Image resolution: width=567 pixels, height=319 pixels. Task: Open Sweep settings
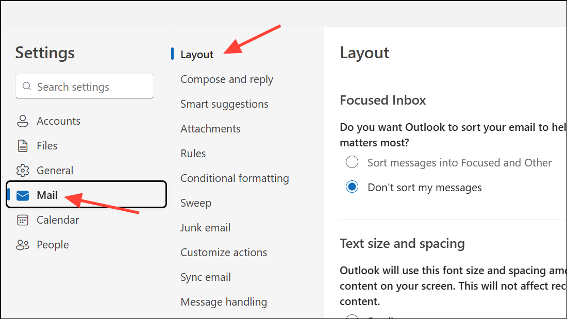click(x=196, y=203)
